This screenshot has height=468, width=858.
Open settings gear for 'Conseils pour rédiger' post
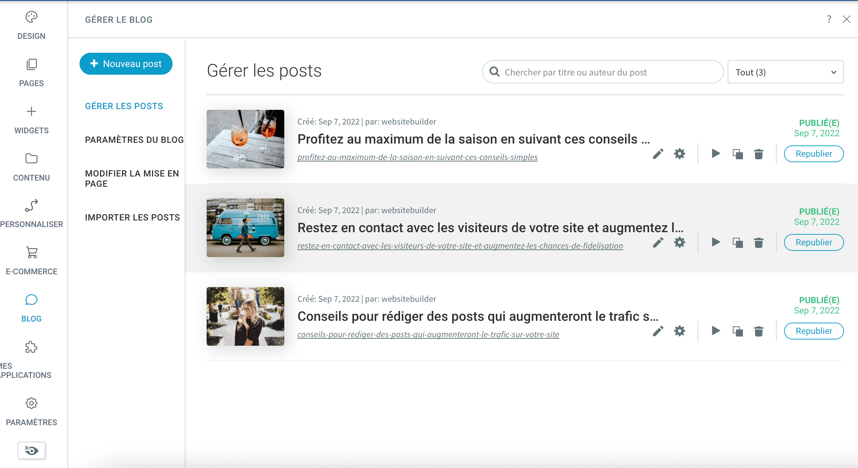coord(680,331)
